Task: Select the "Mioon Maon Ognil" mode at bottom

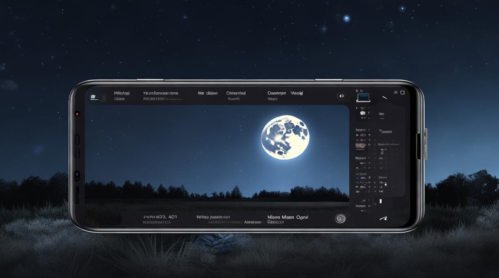Action: coord(288,217)
